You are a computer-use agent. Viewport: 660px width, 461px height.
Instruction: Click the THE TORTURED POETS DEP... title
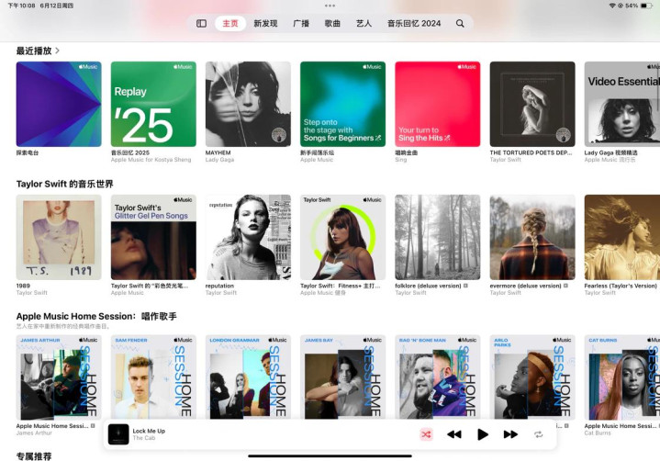coord(531,152)
